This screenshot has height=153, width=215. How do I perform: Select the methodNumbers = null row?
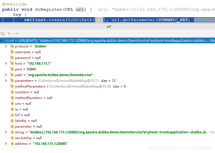[108, 98]
